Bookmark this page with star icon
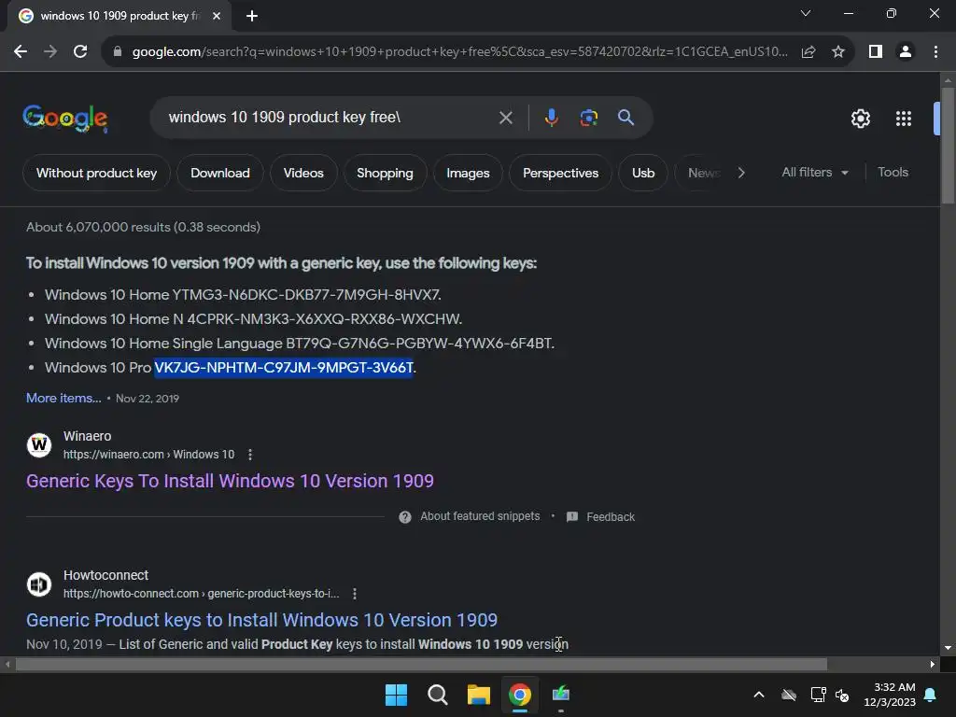The width and height of the screenshot is (956, 717). [838, 52]
